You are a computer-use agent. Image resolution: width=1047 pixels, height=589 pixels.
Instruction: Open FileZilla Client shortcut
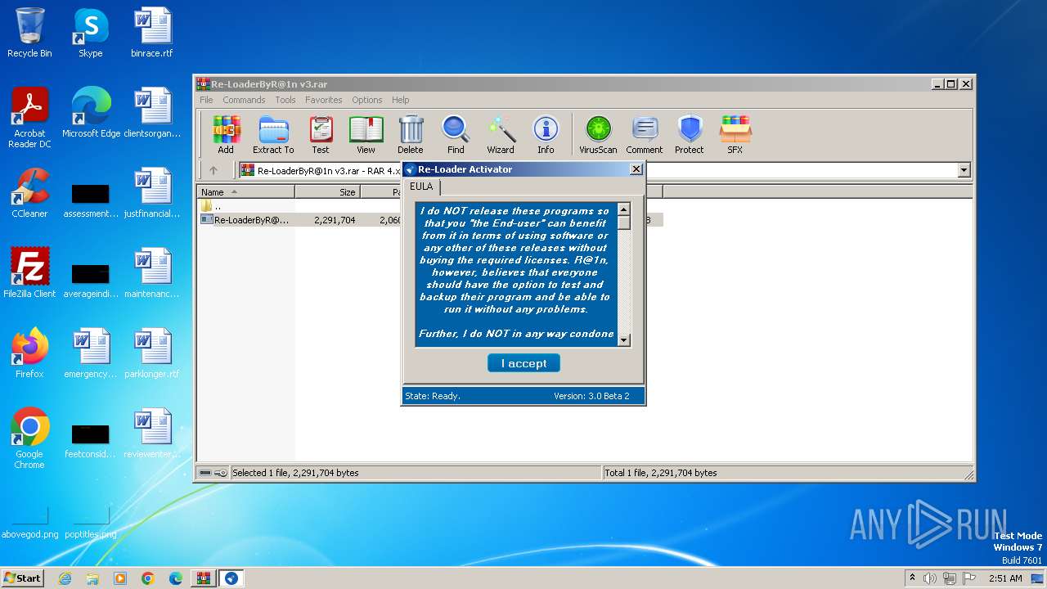point(29,273)
